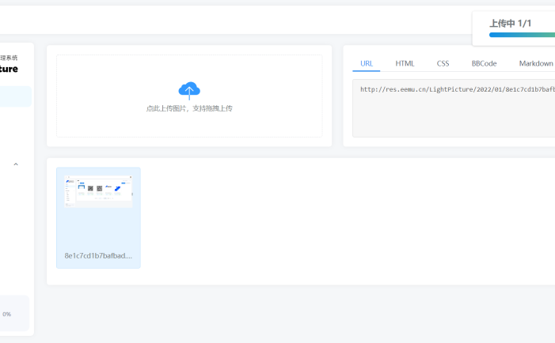Click the upload progress bar
This screenshot has height=343, width=555.
point(521,35)
